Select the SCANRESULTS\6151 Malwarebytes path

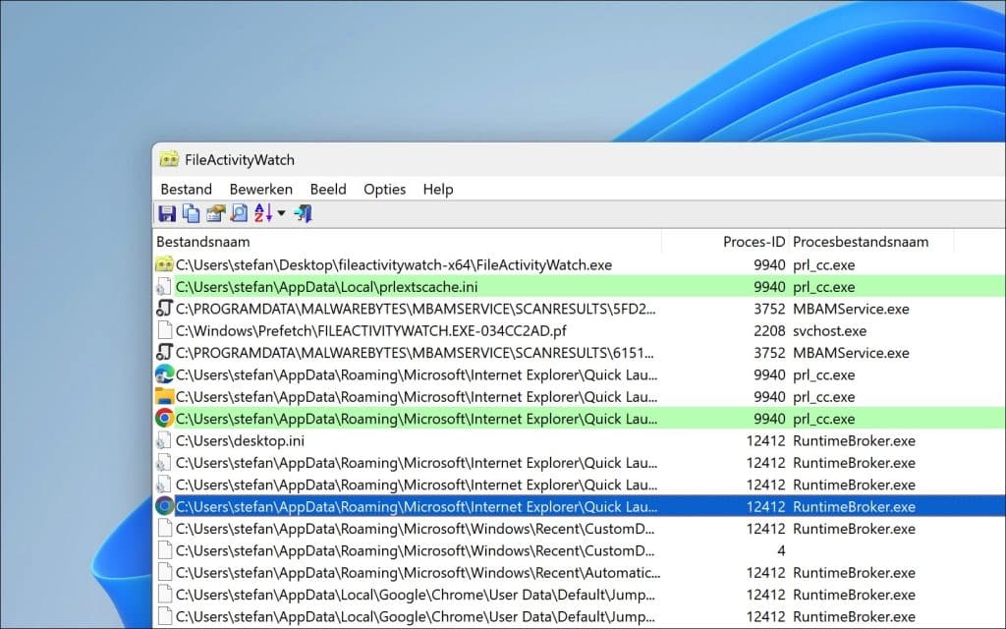tap(415, 353)
